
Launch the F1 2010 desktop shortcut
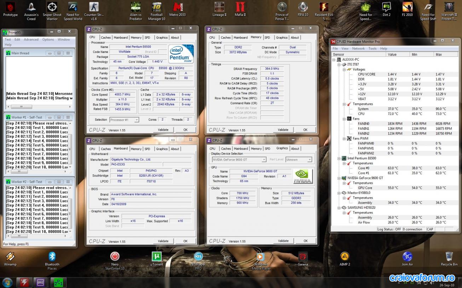point(407,9)
